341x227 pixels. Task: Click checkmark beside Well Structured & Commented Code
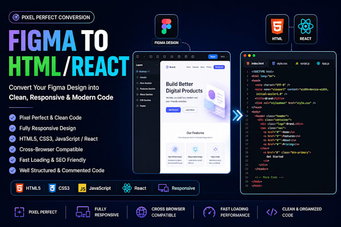point(13,170)
